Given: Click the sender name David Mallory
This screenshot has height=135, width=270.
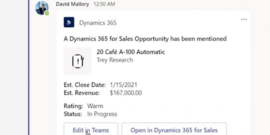Looking at the screenshot, I should [x=73, y=4].
